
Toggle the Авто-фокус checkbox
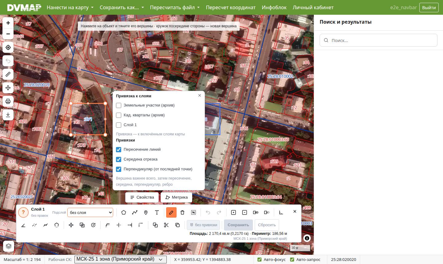[260, 259]
